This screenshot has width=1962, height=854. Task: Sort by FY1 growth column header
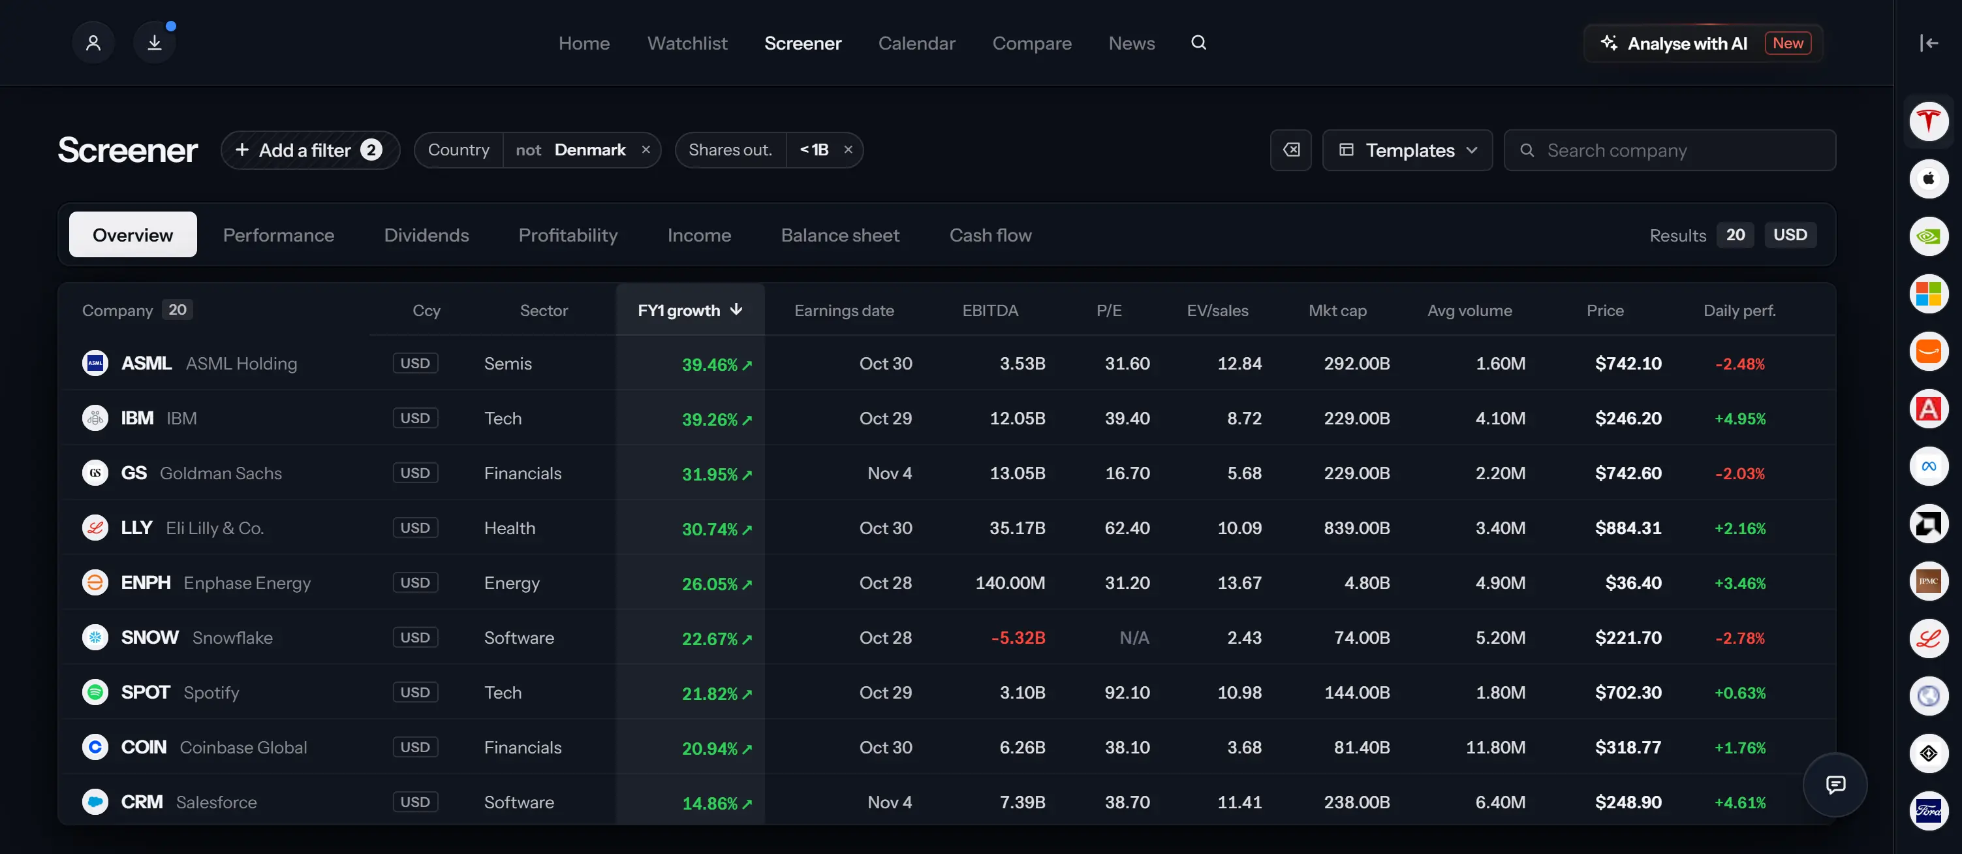[x=690, y=310]
